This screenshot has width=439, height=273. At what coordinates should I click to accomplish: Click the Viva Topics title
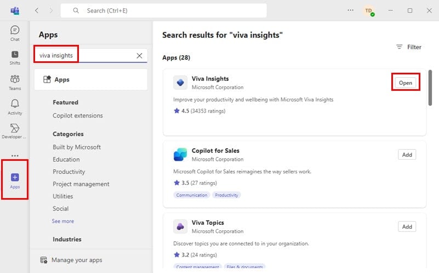[208, 223]
